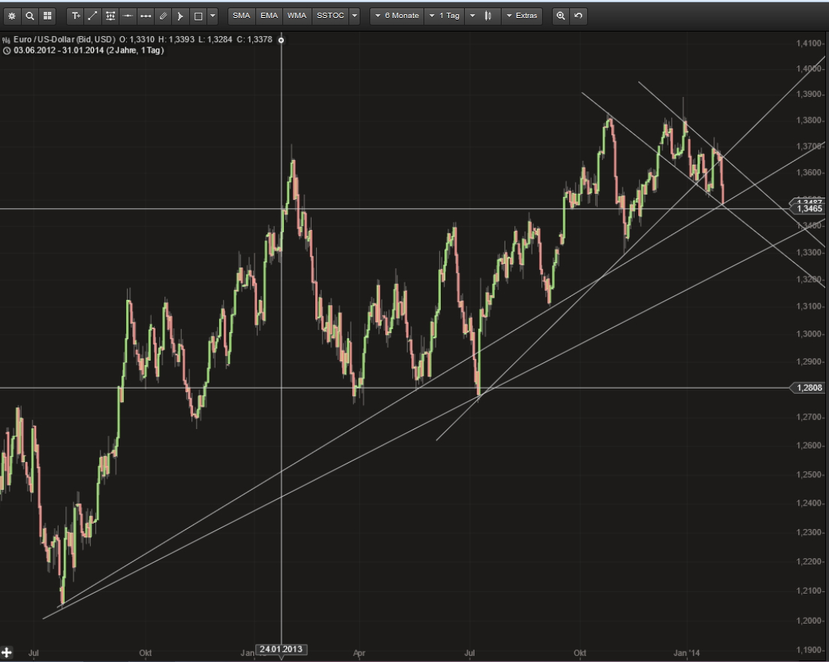Viewport: 829px width, 662px height.
Task: Open the Fibonacci retracement tool
Action: click(110, 15)
